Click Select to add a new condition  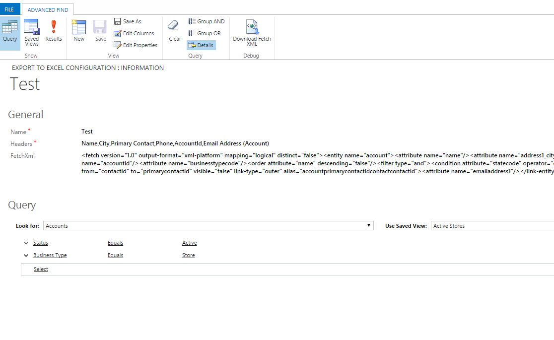tap(40, 269)
